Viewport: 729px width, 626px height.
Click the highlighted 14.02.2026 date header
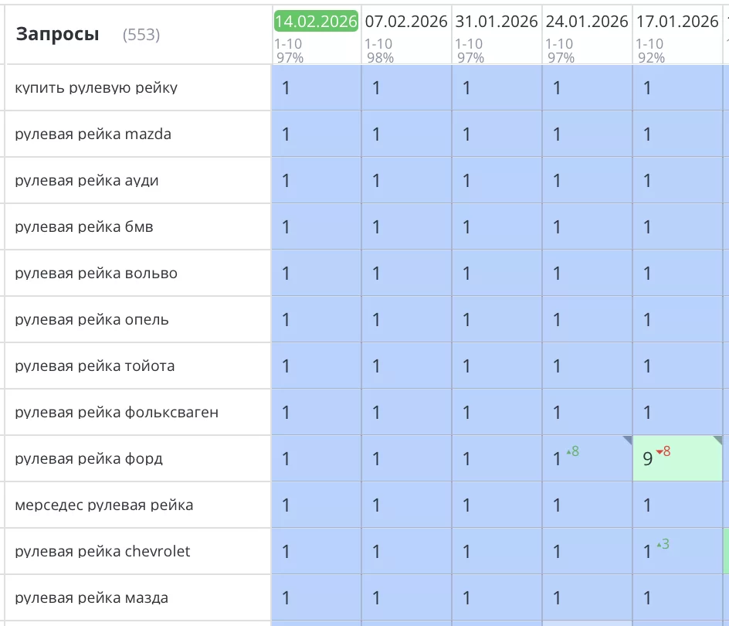point(316,21)
